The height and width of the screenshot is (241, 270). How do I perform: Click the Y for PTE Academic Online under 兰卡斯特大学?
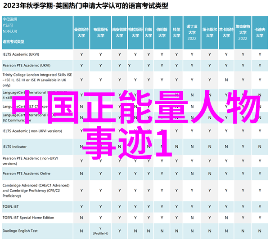pyautogui.click(x=226, y=174)
